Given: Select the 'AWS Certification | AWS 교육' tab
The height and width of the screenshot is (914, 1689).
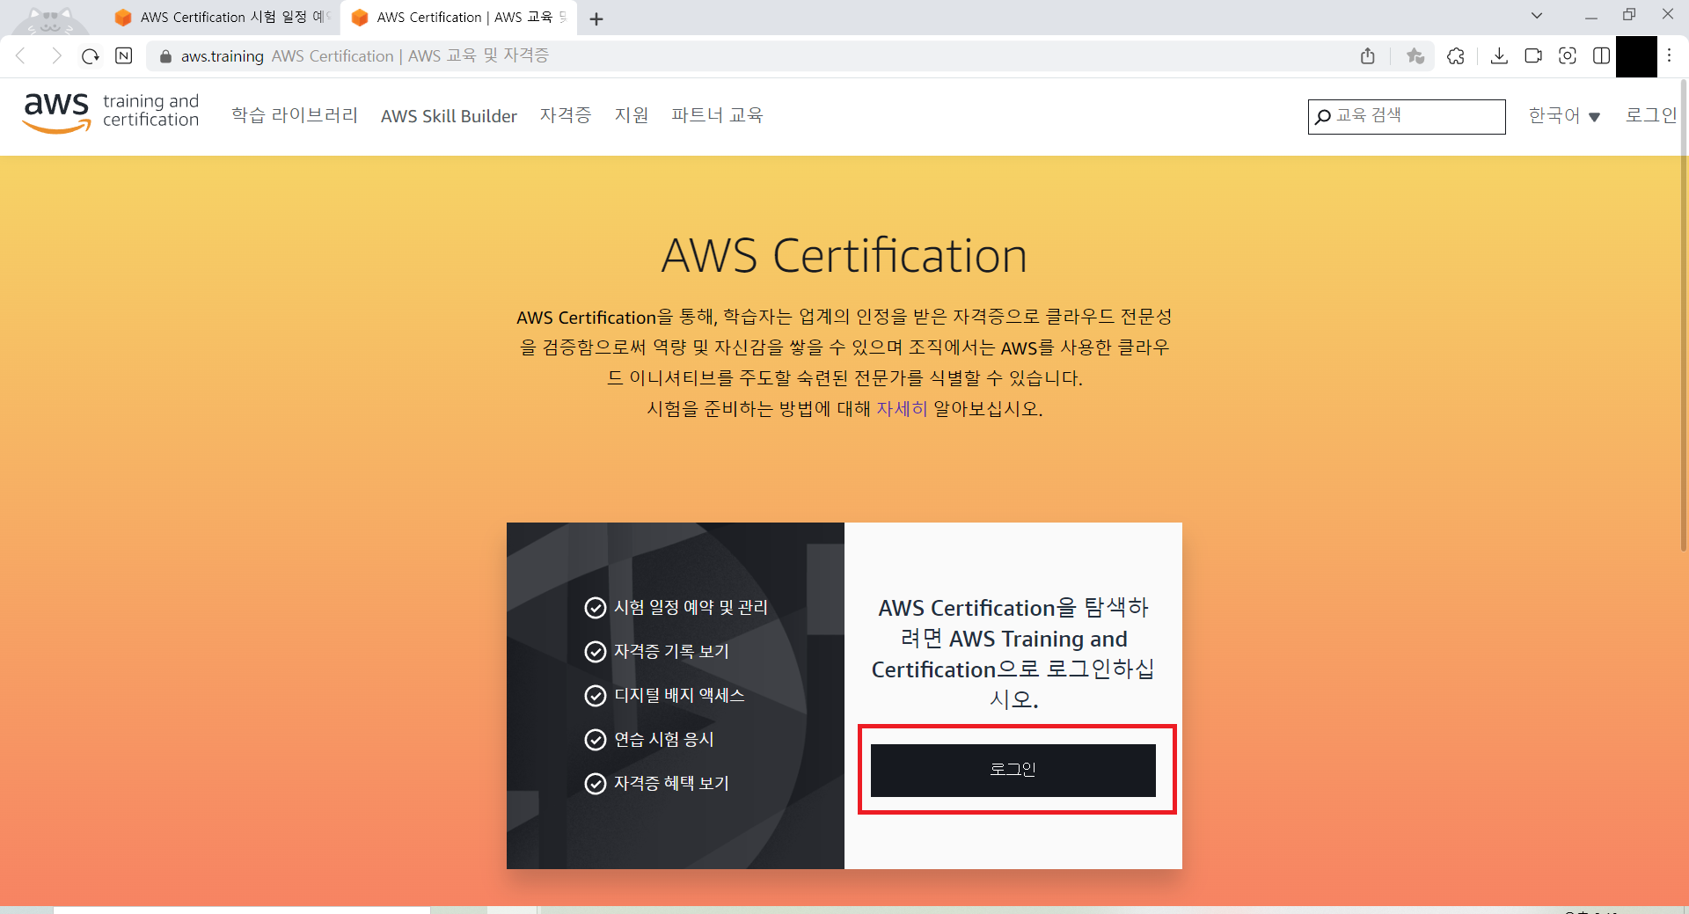Looking at the screenshot, I should pyautogui.click(x=458, y=18).
